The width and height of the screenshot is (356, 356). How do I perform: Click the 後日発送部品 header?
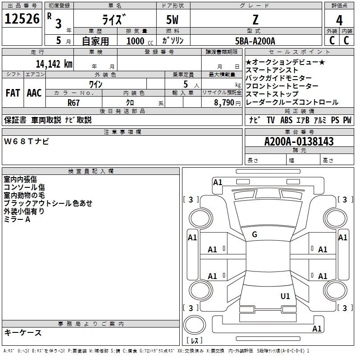(122, 111)
